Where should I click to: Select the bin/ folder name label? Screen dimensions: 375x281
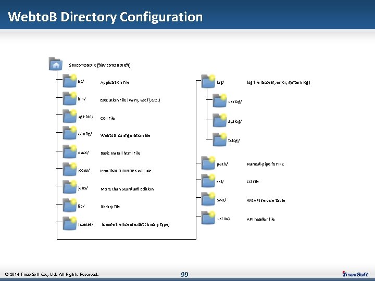pos(82,99)
